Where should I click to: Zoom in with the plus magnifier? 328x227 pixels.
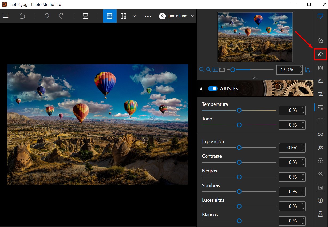click(209, 70)
